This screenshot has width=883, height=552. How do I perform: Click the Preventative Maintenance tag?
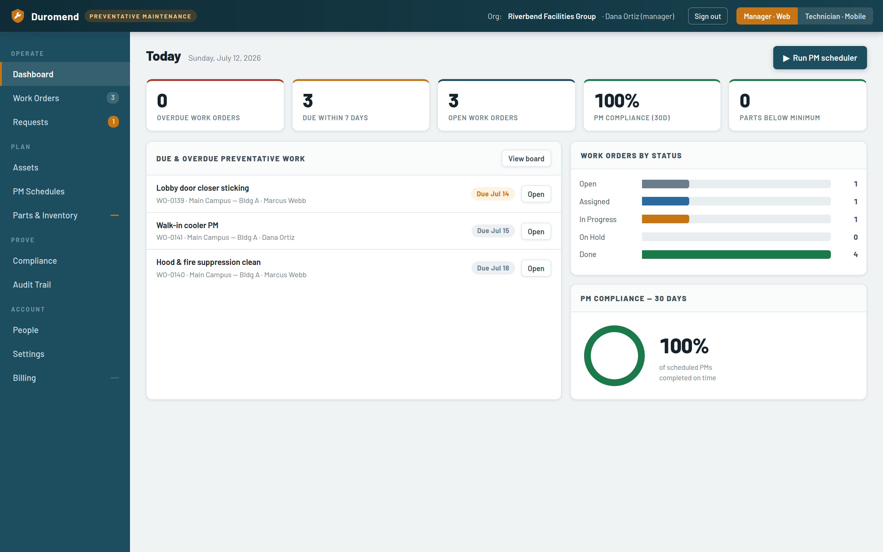pyautogui.click(x=140, y=16)
